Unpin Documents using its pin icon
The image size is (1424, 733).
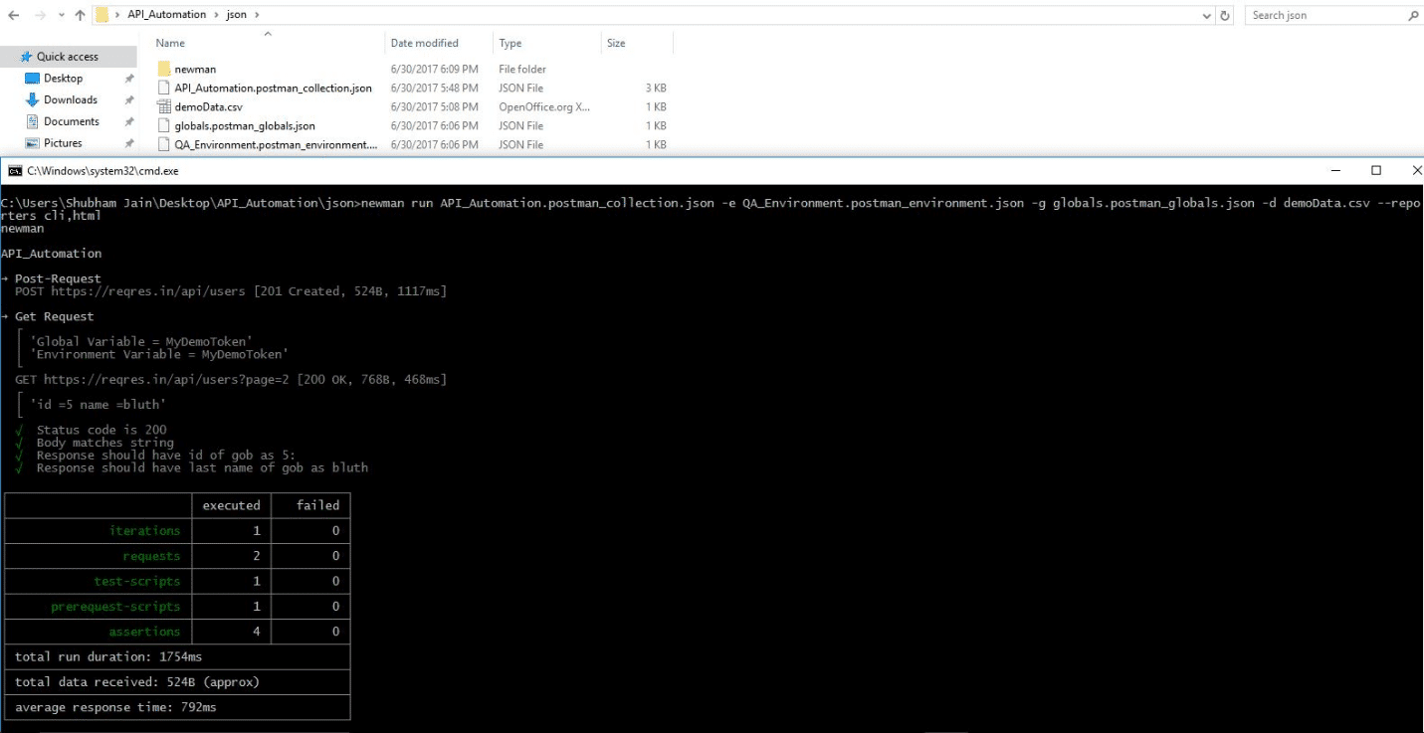tap(129, 121)
